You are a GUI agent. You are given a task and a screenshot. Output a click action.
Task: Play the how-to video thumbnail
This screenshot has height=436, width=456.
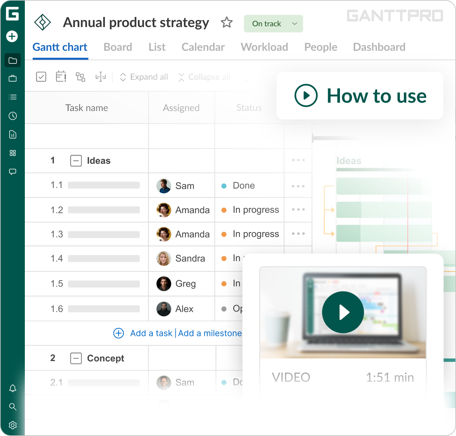343,312
